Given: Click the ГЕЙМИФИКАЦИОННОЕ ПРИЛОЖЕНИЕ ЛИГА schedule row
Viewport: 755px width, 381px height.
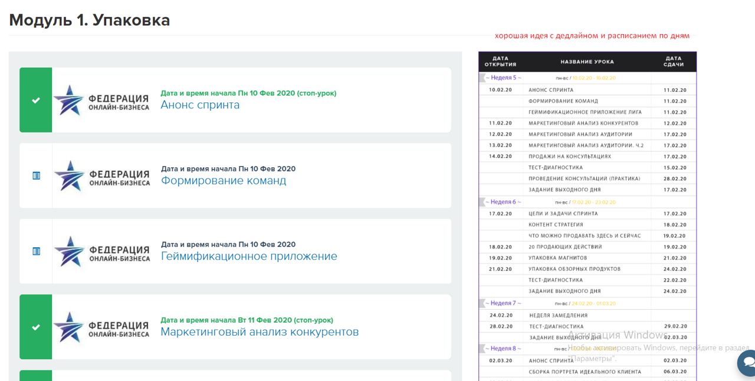Looking at the screenshot, I should pos(587,112).
